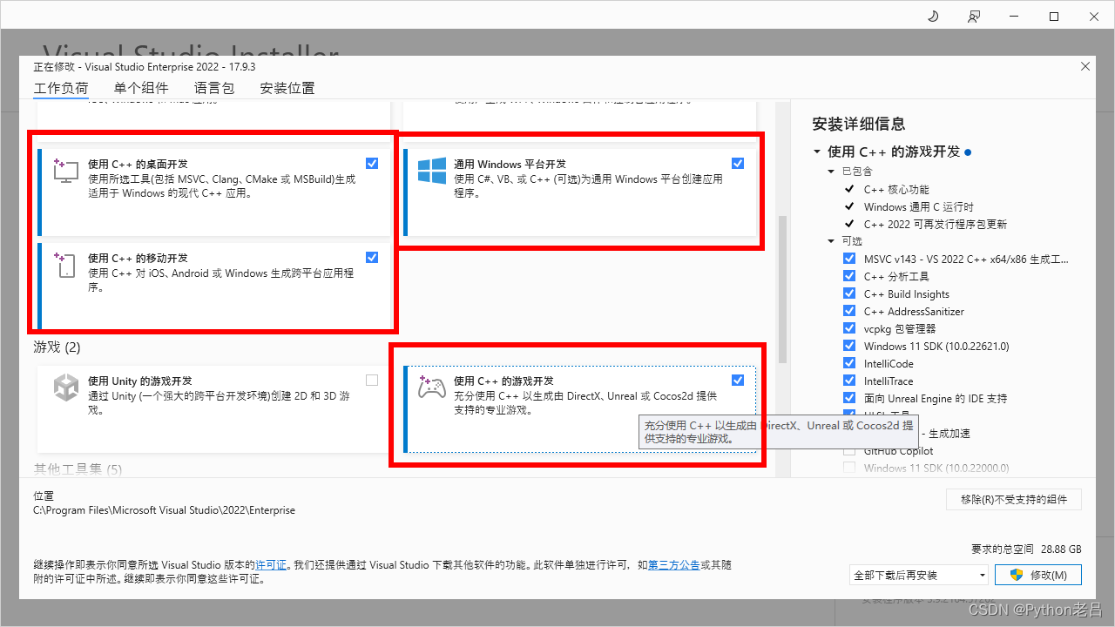
Task: Toggle dark theme moon icon in title bar
Action: pos(933,17)
